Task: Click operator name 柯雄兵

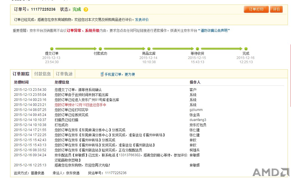Action: (x=194, y=150)
